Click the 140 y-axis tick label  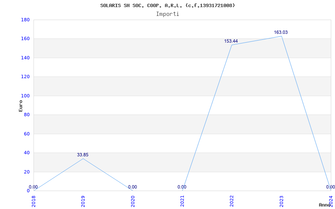point(25,58)
